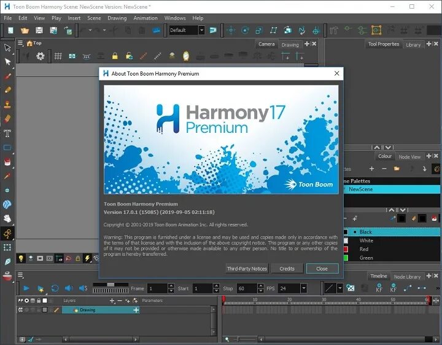Screen dimensions: 442x345
Task: Select the Paint bucket tool
Action: point(7,162)
